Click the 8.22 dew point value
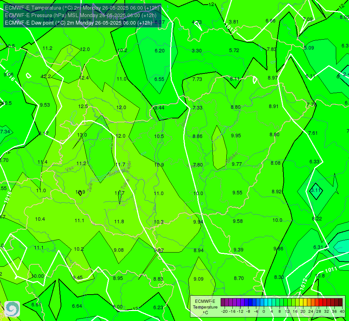The width and height of the screenshot is (349, 321). click(317, 219)
